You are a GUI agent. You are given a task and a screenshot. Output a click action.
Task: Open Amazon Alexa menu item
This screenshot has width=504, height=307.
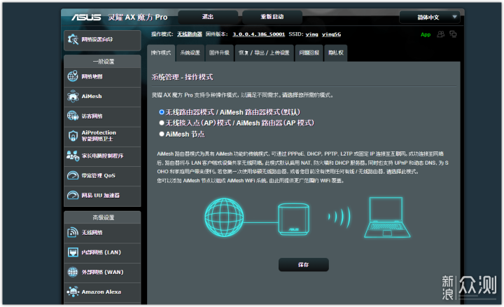(102, 292)
